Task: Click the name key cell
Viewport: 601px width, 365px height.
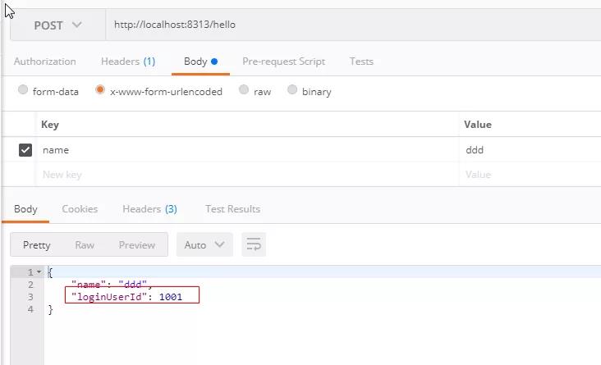Action: pos(248,150)
